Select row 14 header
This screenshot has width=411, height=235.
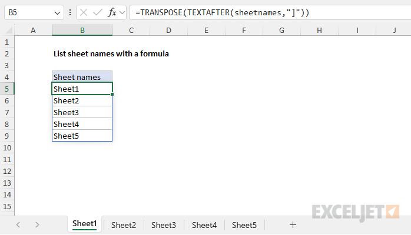7,195
